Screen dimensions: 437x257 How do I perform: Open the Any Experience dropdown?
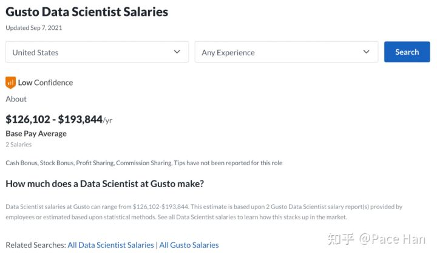[286, 52]
